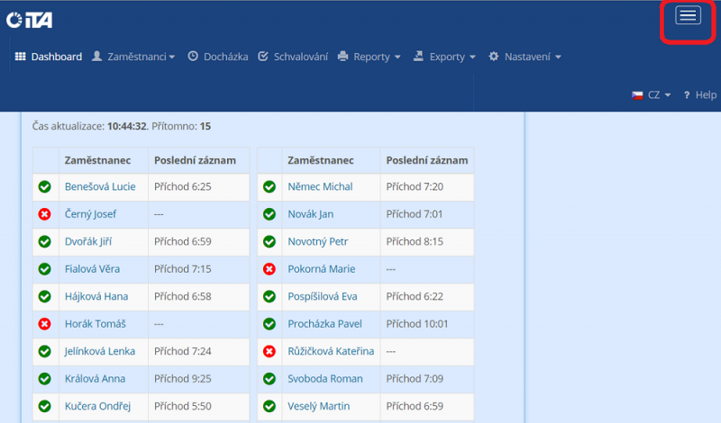The image size is (721, 423).
Task: Open the Schvalování section
Action: 293,57
